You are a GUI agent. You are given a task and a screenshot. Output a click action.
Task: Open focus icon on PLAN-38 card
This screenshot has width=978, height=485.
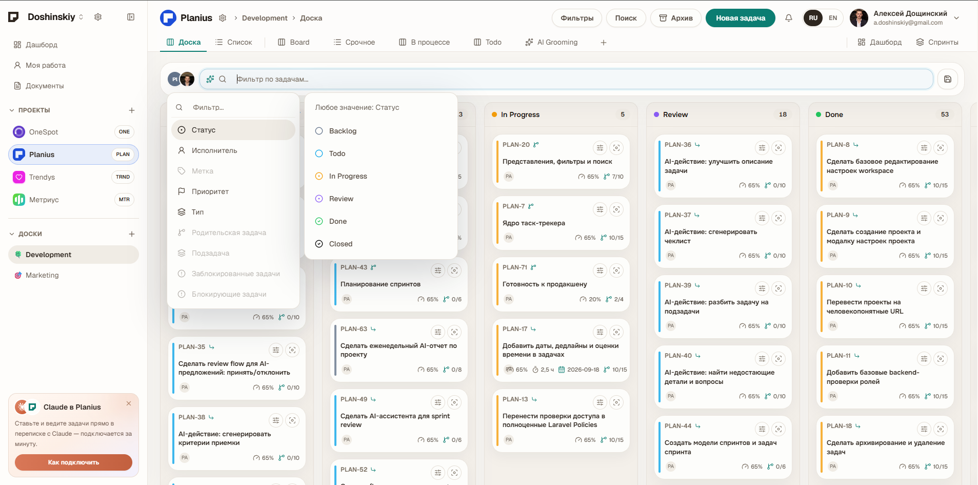click(x=292, y=420)
